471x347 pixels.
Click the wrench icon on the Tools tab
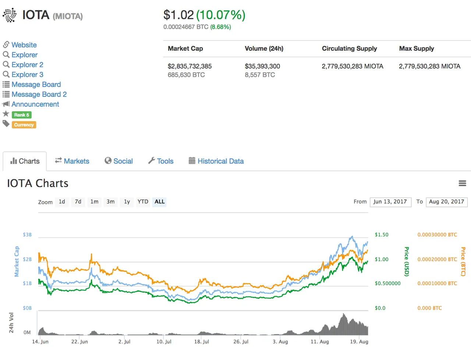pos(152,161)
